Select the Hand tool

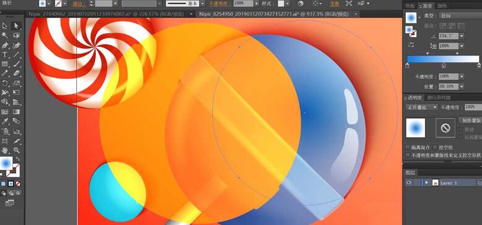(5, 150)
